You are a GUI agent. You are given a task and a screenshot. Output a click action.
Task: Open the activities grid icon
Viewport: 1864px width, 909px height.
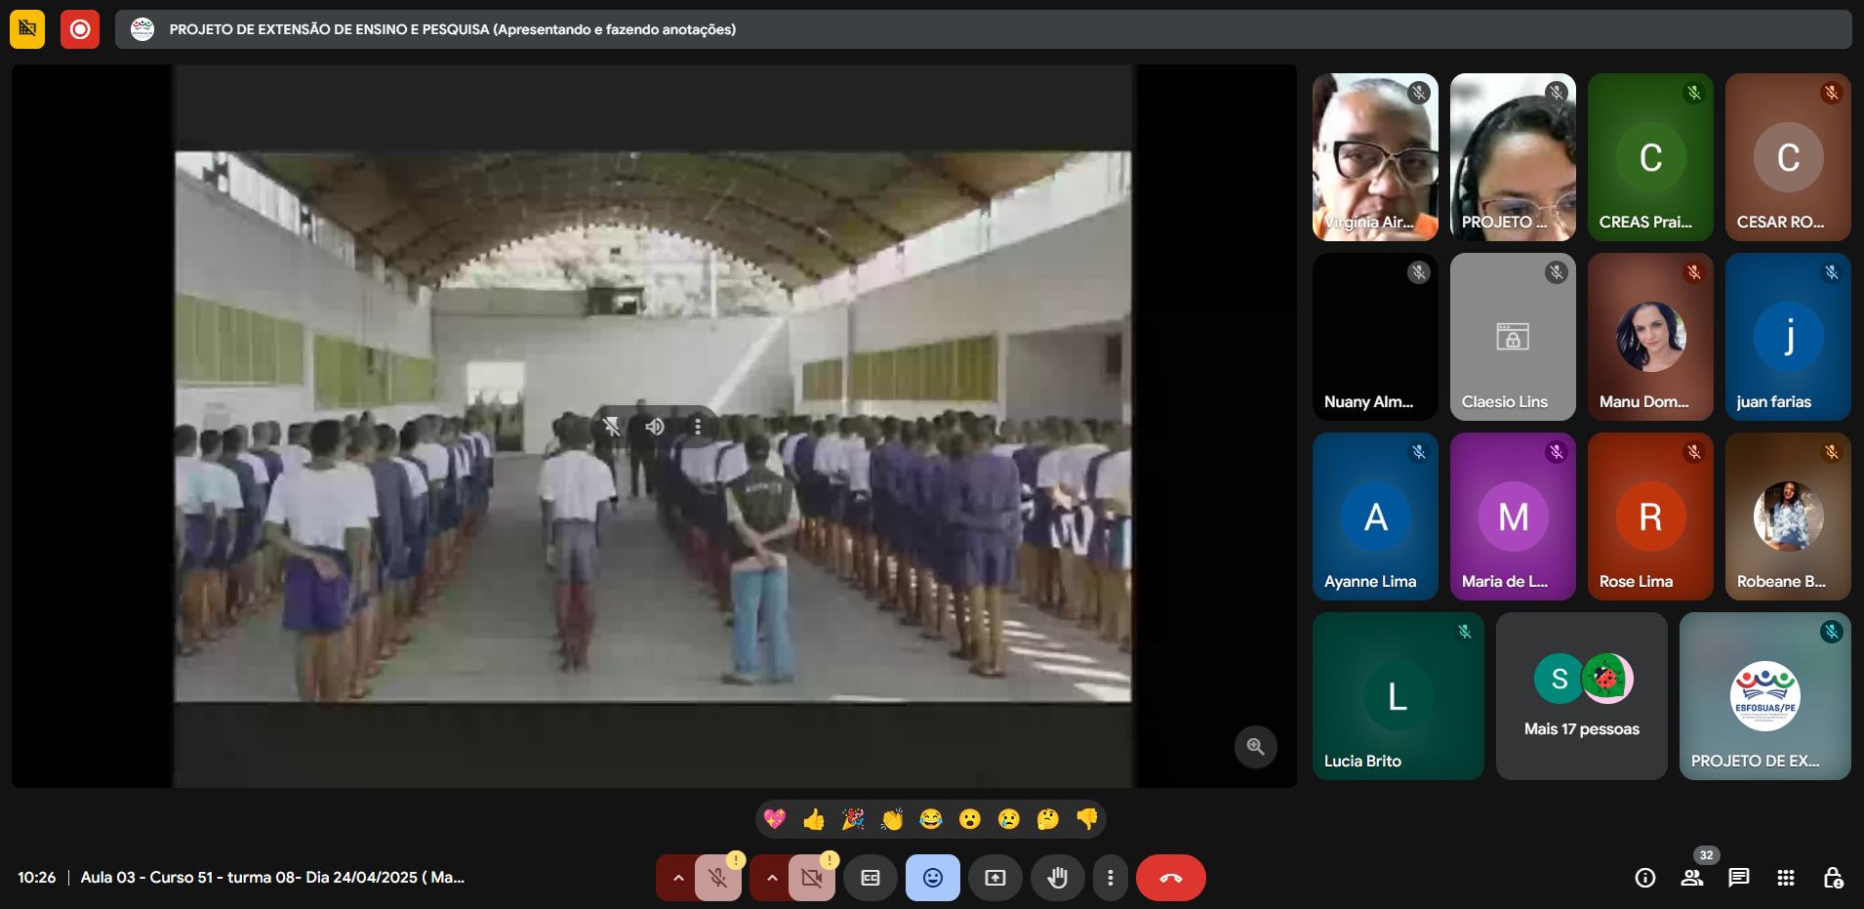point(1785,878)
